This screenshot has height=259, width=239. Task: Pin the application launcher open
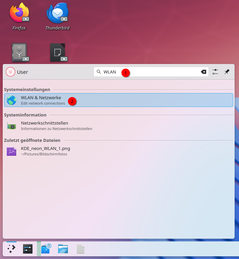click(227, 72)
